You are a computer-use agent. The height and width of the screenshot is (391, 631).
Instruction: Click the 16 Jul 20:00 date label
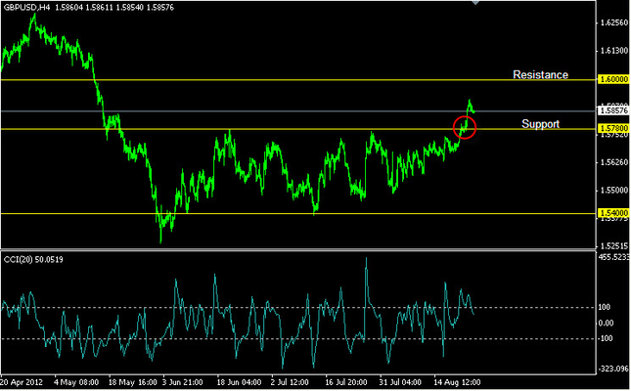344,382
